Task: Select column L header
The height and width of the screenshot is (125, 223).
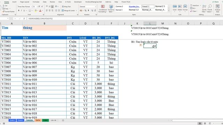Action: (x=150, y=23)
